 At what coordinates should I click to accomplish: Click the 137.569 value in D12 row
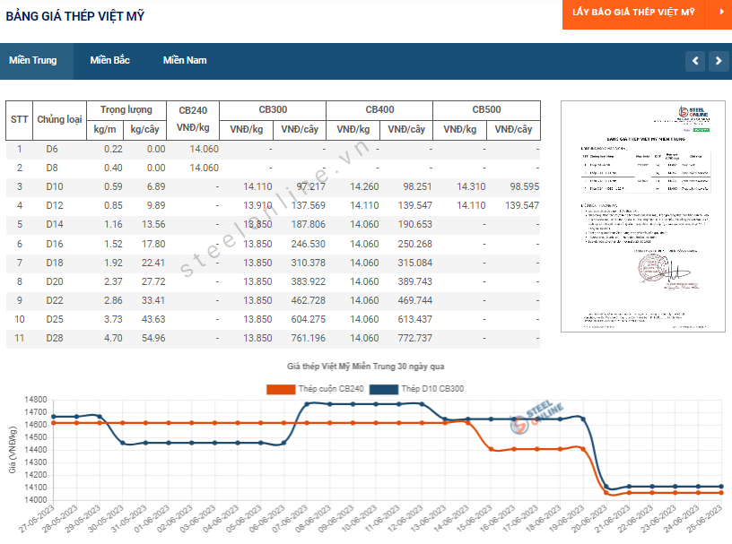(x=308, y=206)
